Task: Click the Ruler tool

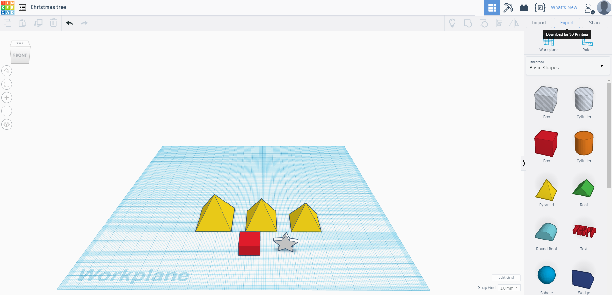Action: pos(587,45)
